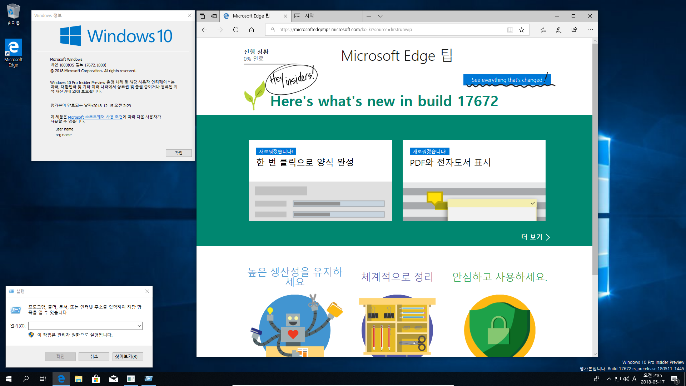686x386 pixels.
Task: Open Windows Start menu
Action: point(9,379)
